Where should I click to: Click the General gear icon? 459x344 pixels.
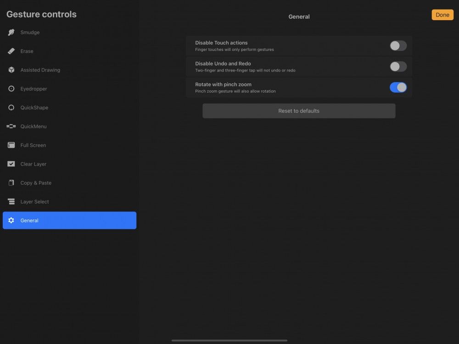tap(11, 220)
